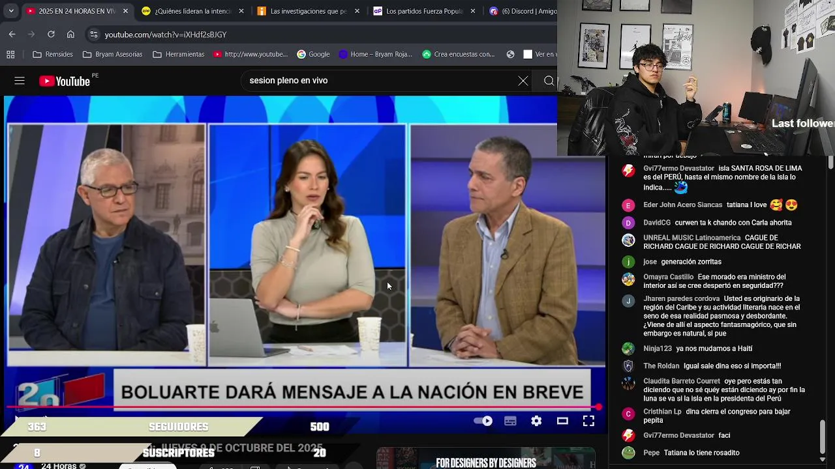Click the live playhead dot on progress bar

598,407
